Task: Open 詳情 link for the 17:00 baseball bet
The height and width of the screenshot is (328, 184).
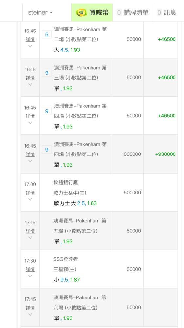Action: point(30,193)
